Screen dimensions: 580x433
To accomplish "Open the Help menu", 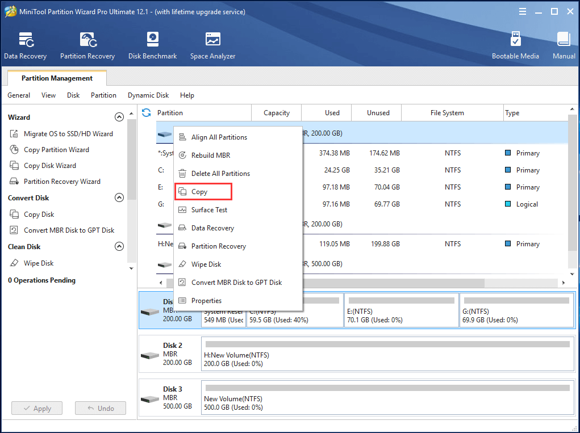I will (x=187, y=95).
